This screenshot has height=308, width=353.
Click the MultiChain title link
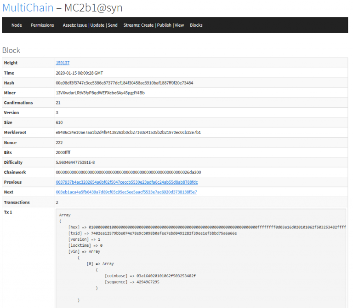pyautogui.click(x=28, y=8)
